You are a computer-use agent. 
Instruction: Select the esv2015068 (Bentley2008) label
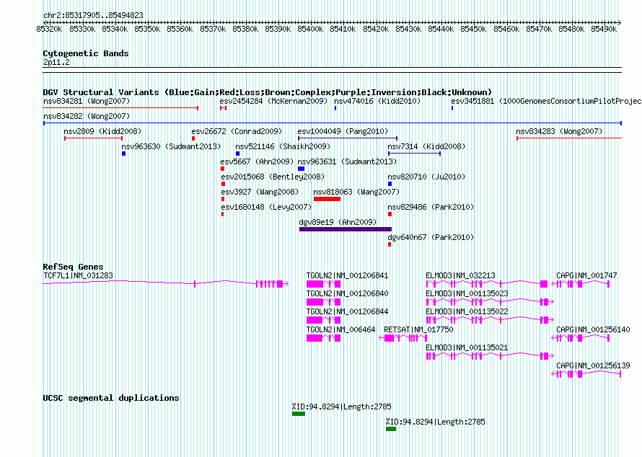[x=273, y=177]
